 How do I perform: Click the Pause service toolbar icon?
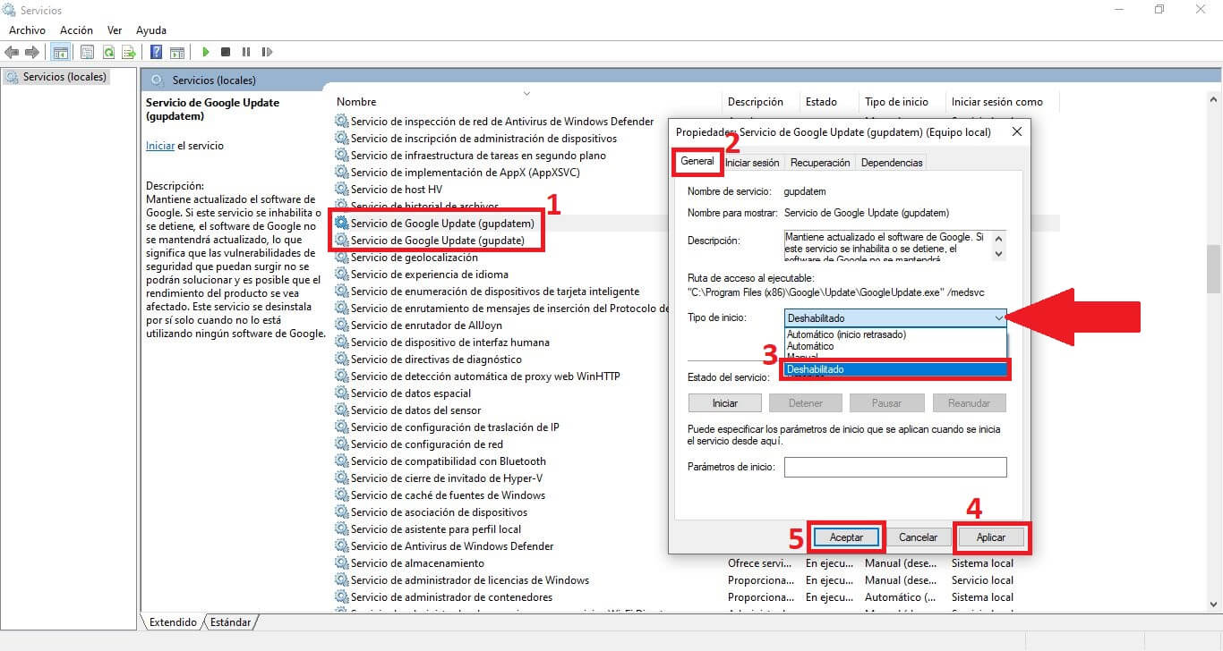(246, 52)
